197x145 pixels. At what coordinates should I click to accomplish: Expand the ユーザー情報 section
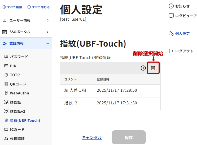click(26, 20)
